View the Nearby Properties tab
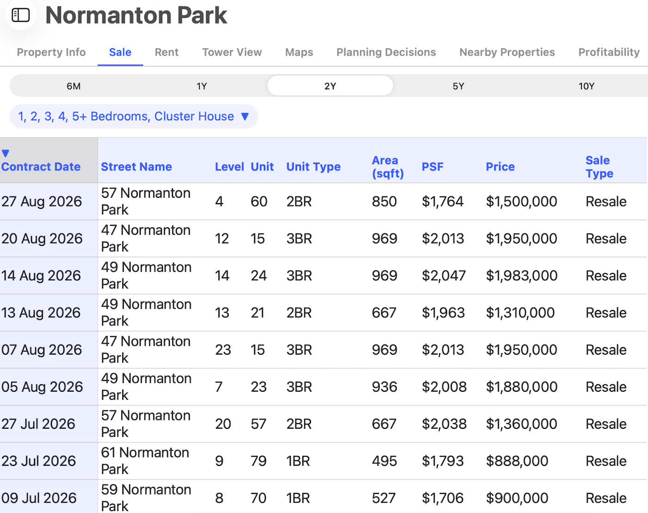648x513 pixels. pos(507,52)
